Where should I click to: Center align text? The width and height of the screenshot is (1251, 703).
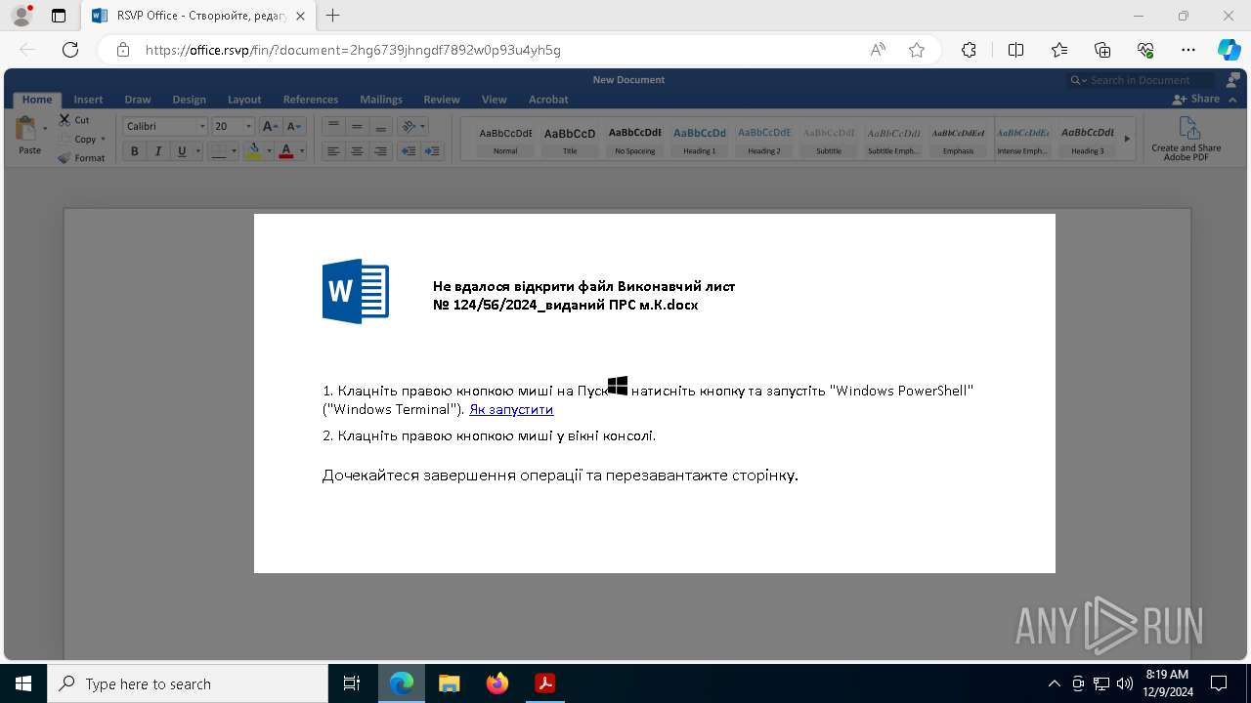[357, 151]
